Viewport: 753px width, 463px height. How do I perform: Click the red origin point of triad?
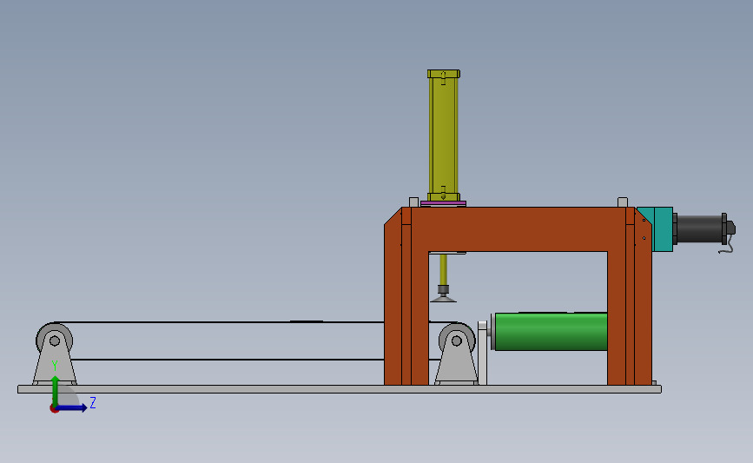tap(54, 409)
